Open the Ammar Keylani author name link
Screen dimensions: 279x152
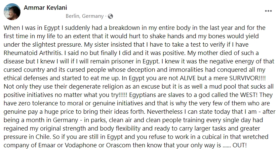[x=45, y=8]
